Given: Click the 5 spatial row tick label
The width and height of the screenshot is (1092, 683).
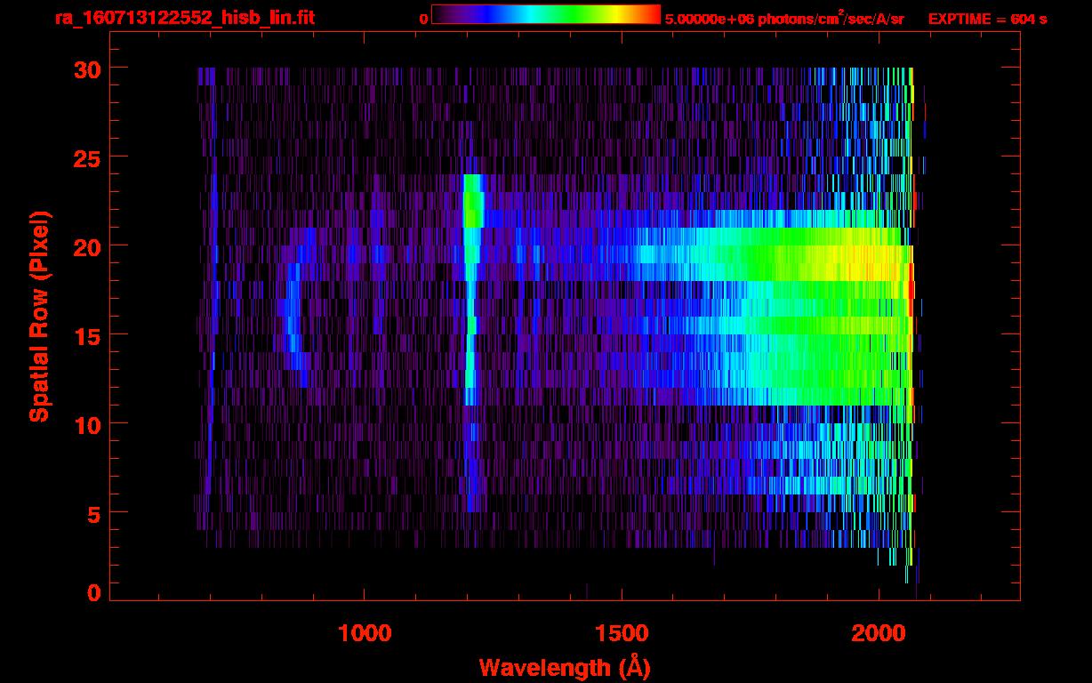Looking at the screenshot, I should coord(92,513).
